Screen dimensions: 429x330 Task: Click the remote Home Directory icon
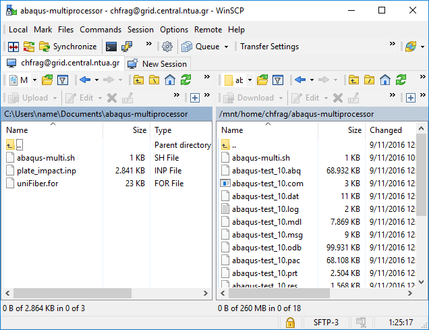click(385, 80)
